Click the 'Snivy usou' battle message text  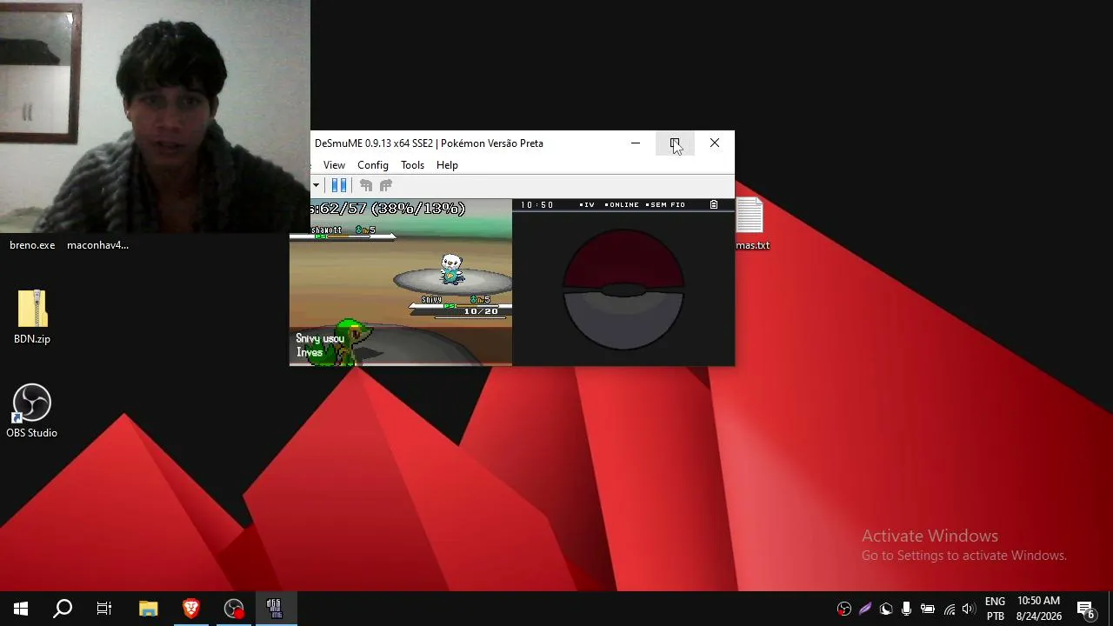[319, 338]
